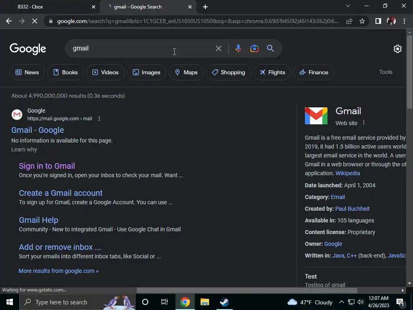Open Create a Gmail account link
Screen dimensions: 413x310
coord(60,193)
